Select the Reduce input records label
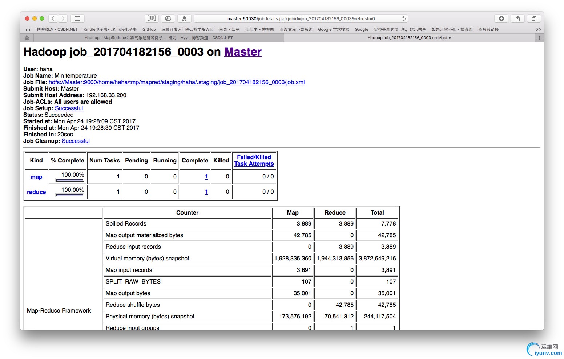This screenshot has height=359, width=564. coord(133,247)
